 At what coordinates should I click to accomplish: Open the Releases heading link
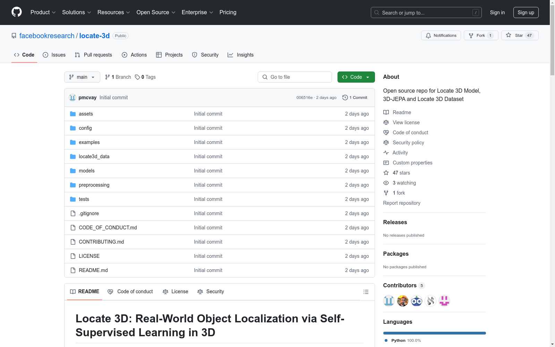coord(395,222)
